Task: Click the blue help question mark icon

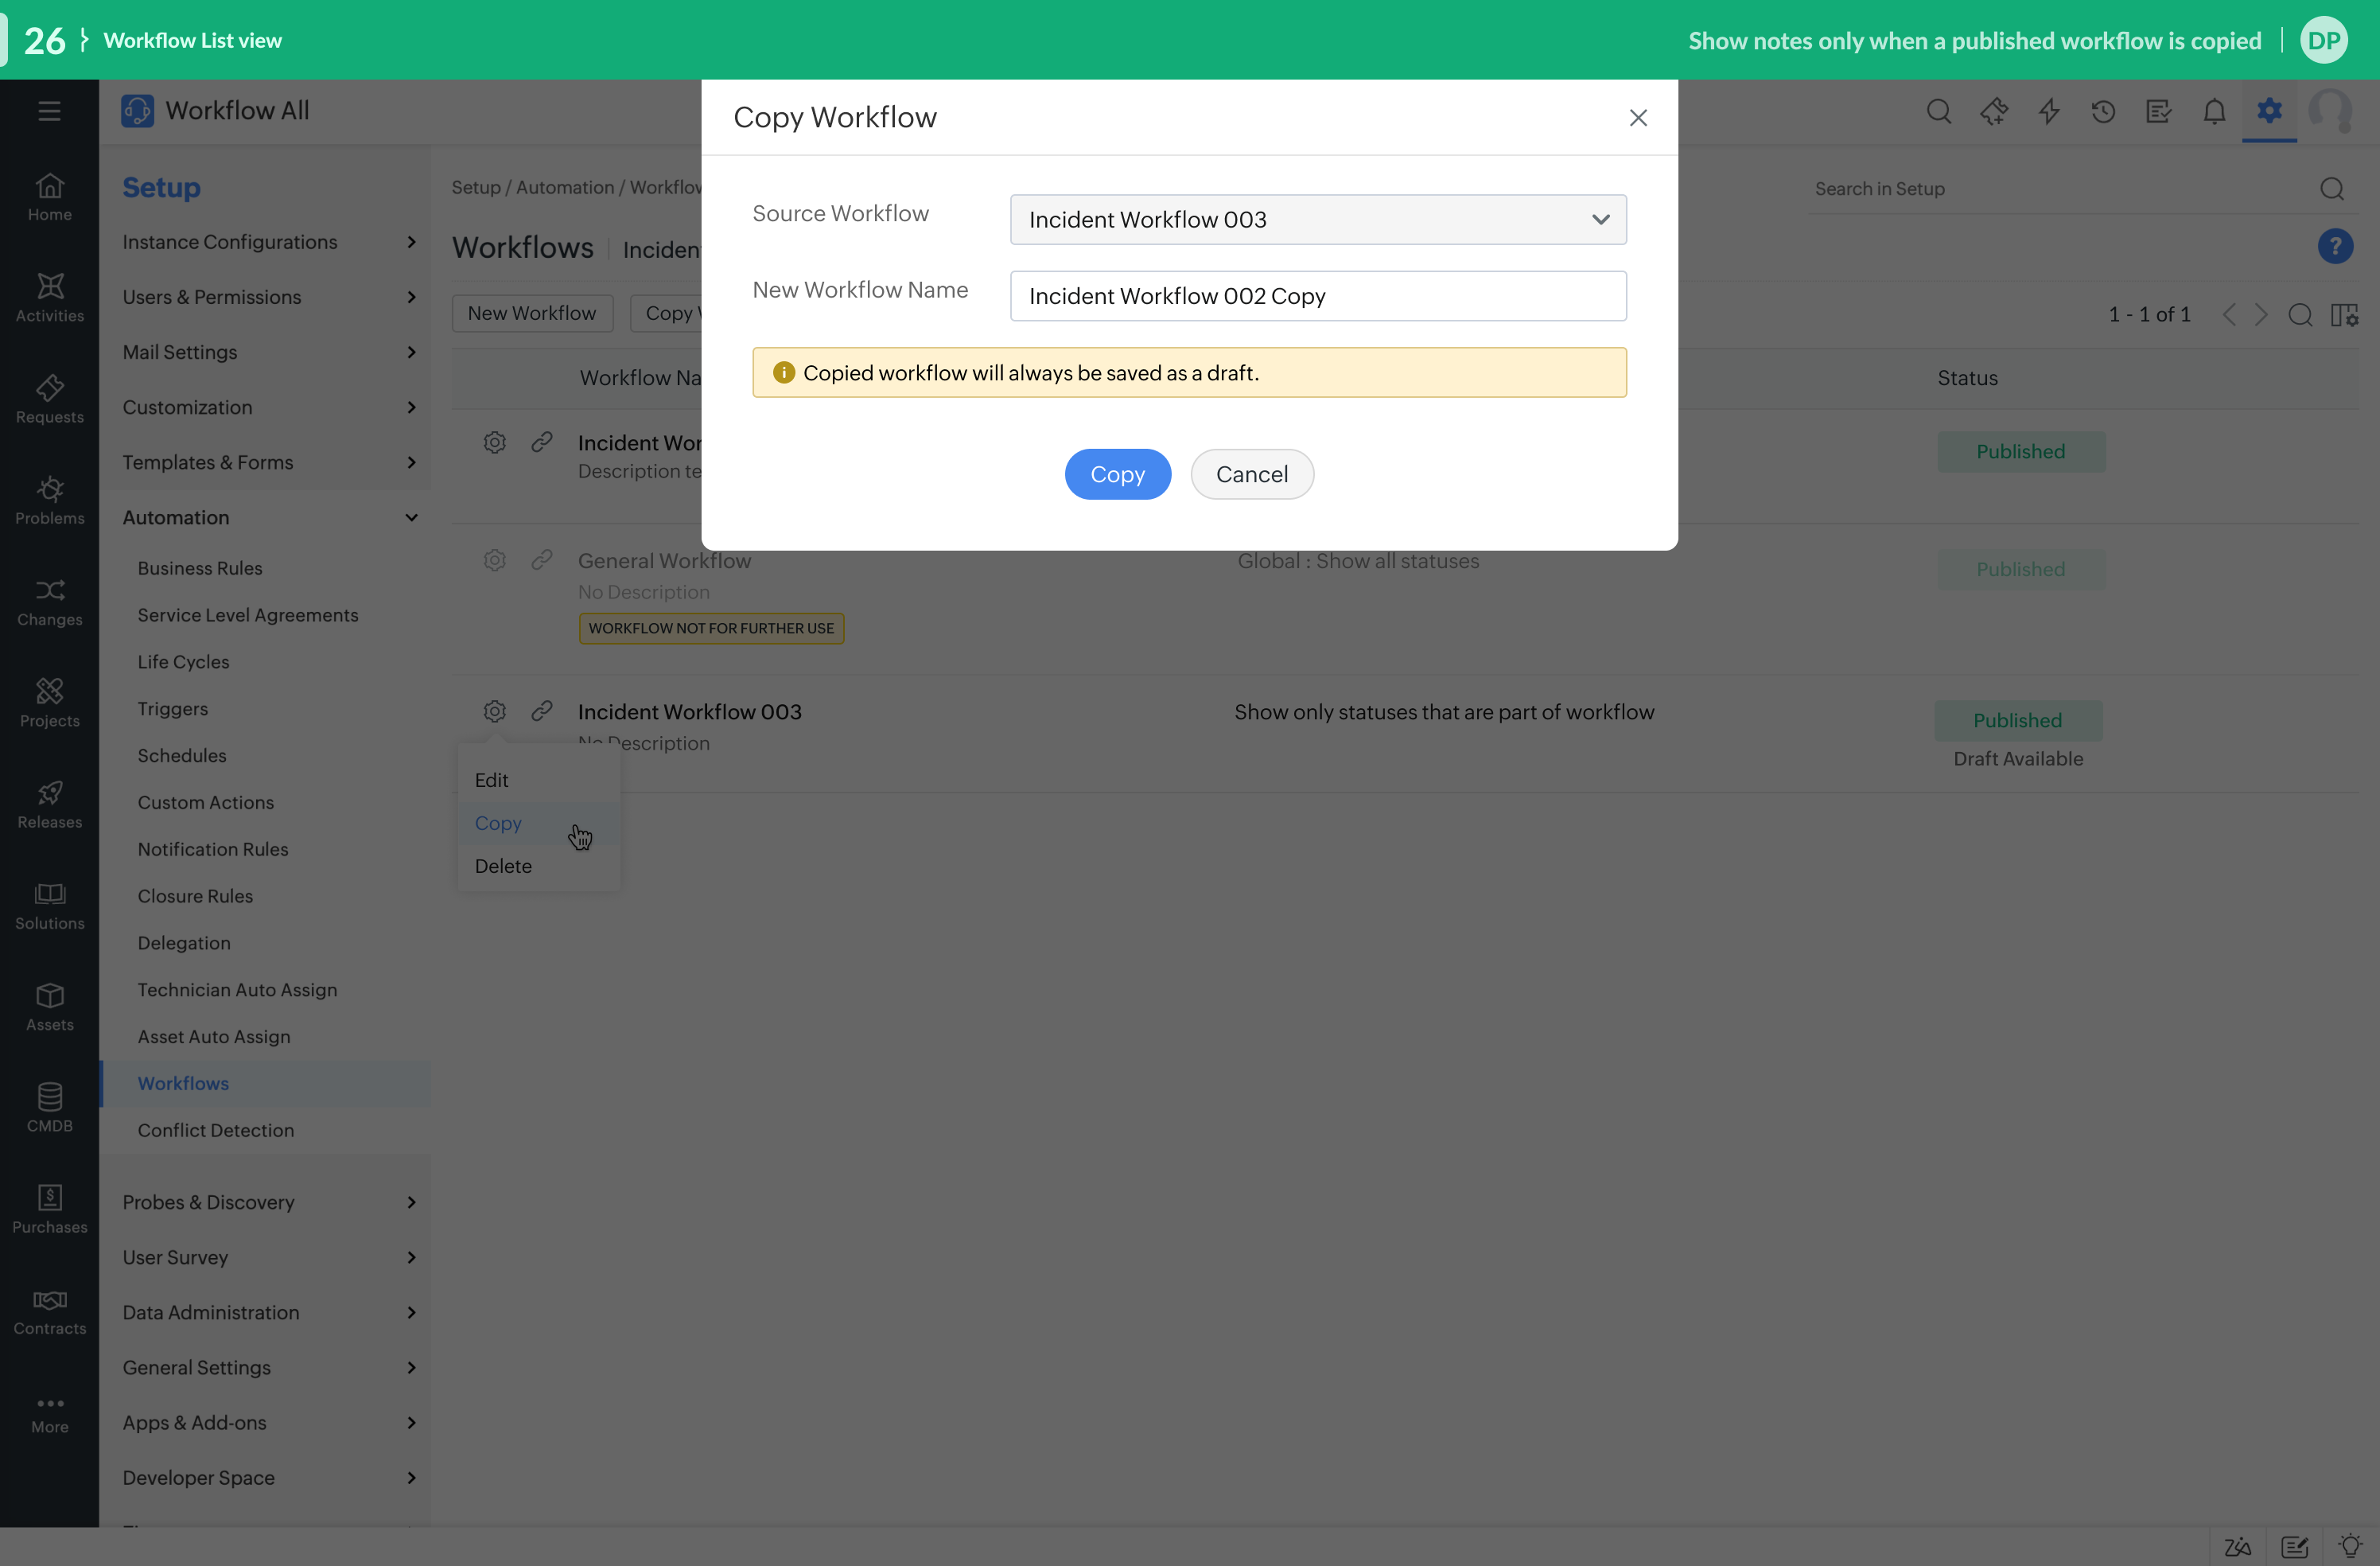Action: coord(2335,246)
